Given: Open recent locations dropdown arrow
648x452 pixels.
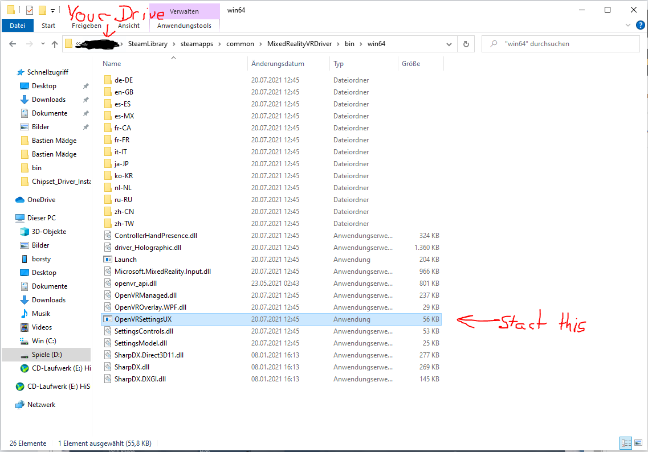Looking at the screenshot, I should 43,44.
